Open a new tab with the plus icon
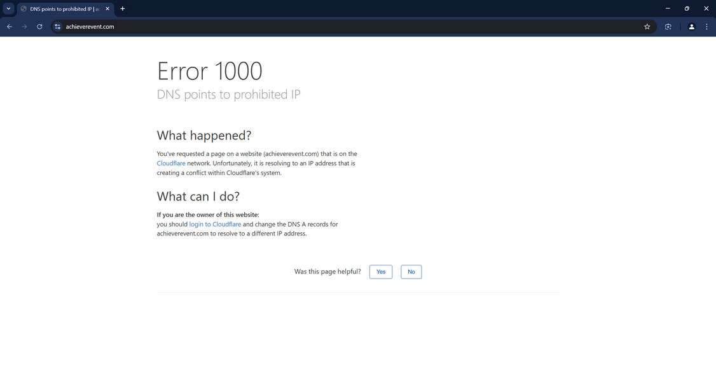716x383 pixels. pyautogui.click(x=122, y=8)
